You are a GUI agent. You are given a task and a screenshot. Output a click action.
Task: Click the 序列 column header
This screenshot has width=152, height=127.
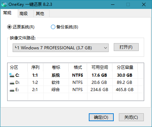coord(36,67)
